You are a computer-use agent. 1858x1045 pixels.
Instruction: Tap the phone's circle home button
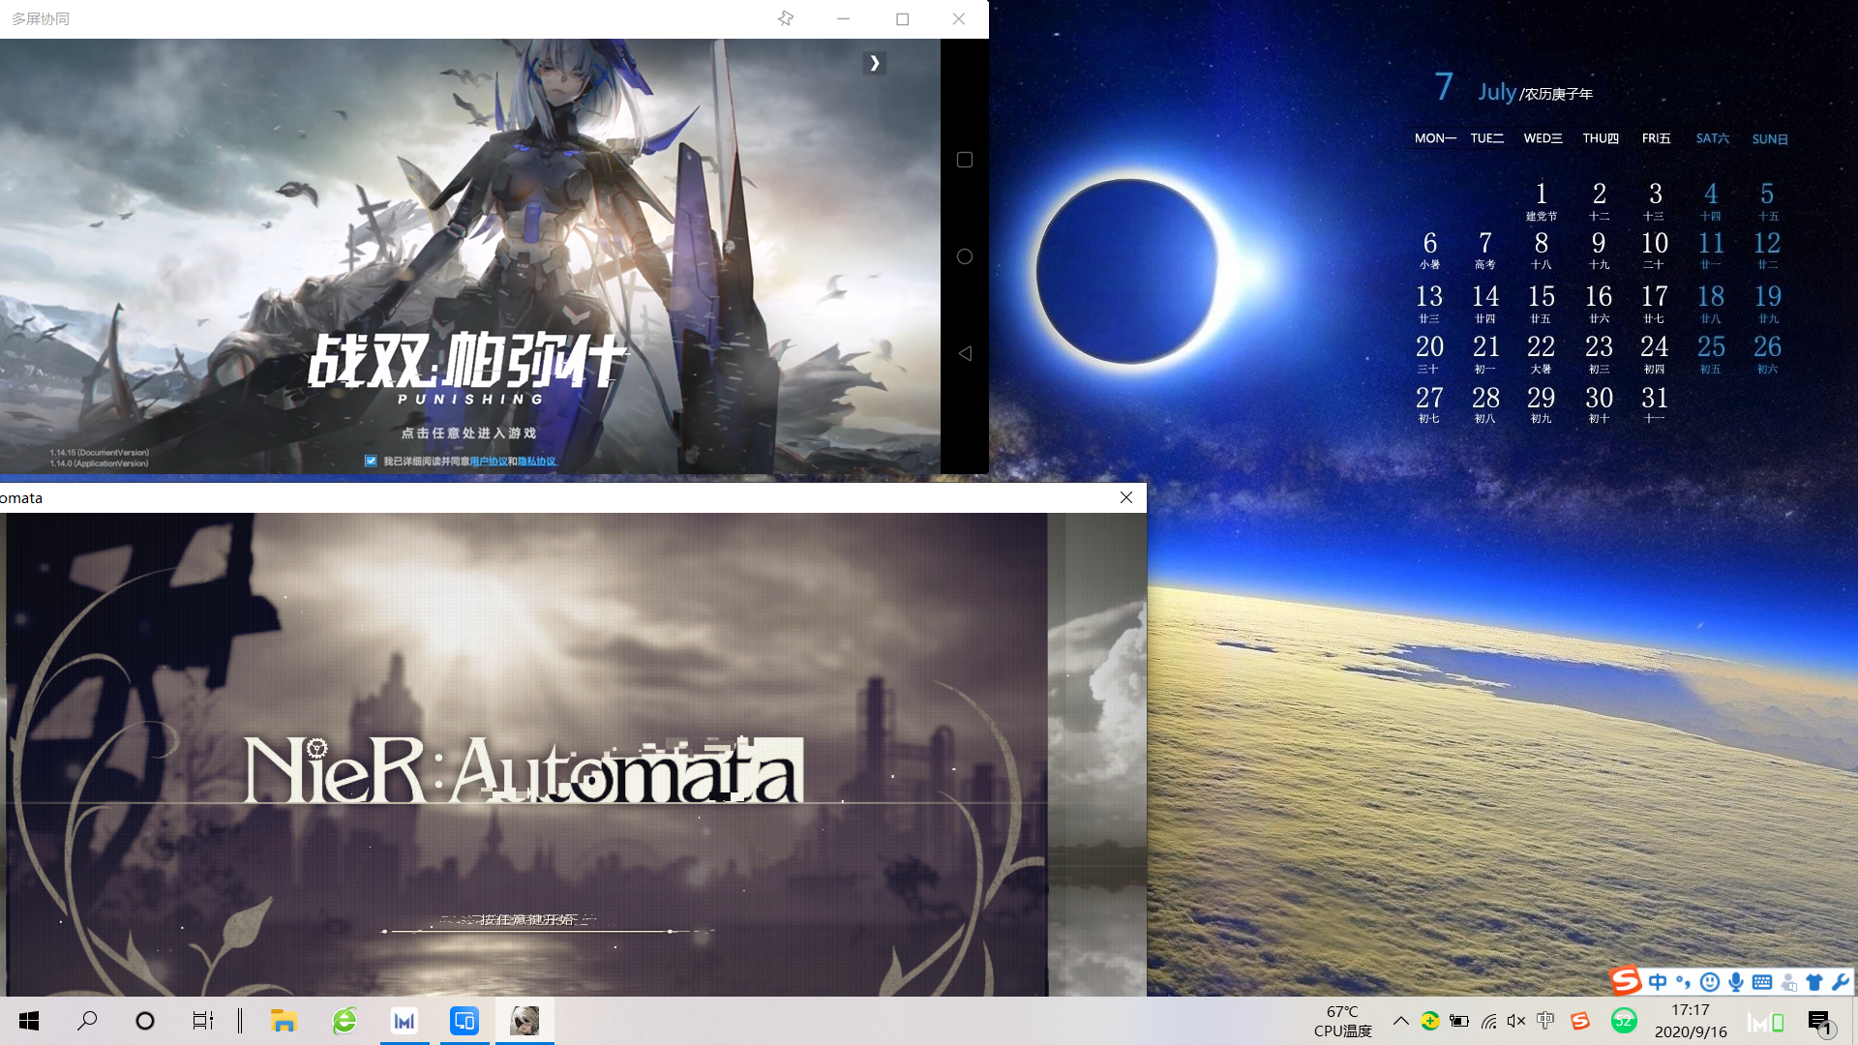pos(965,256)
